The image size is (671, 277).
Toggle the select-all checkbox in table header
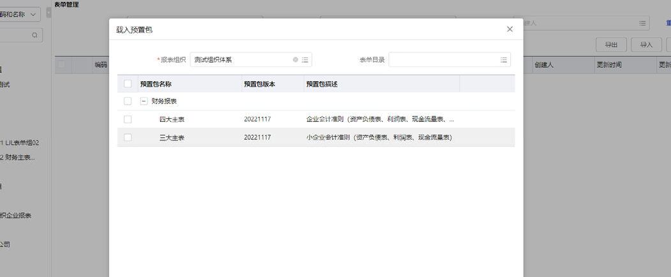128,84
